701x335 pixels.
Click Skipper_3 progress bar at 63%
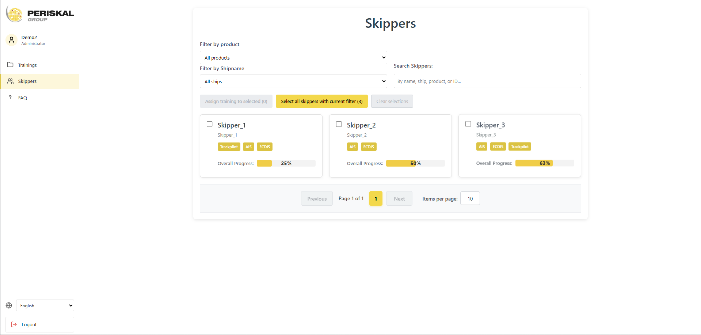tap(545, 163)
